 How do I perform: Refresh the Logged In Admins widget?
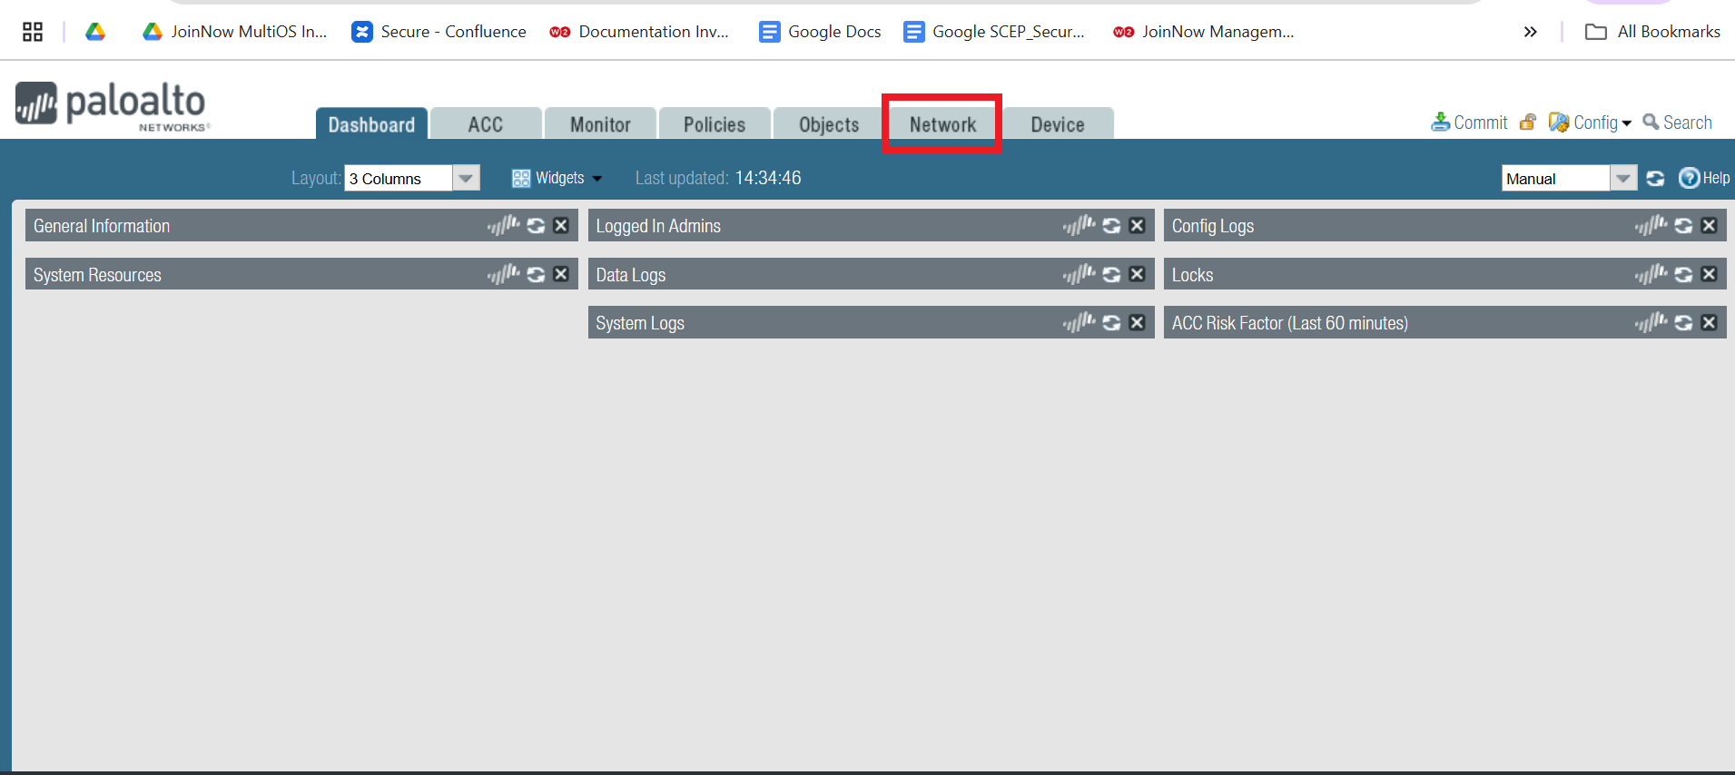[1111, 226]
